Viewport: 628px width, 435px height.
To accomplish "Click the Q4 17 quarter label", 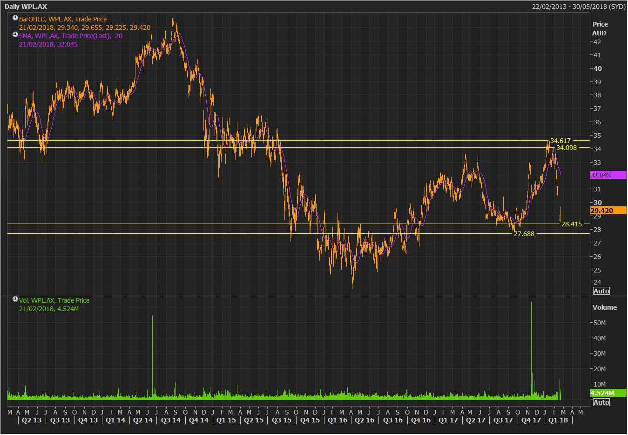I will point(531,420).
